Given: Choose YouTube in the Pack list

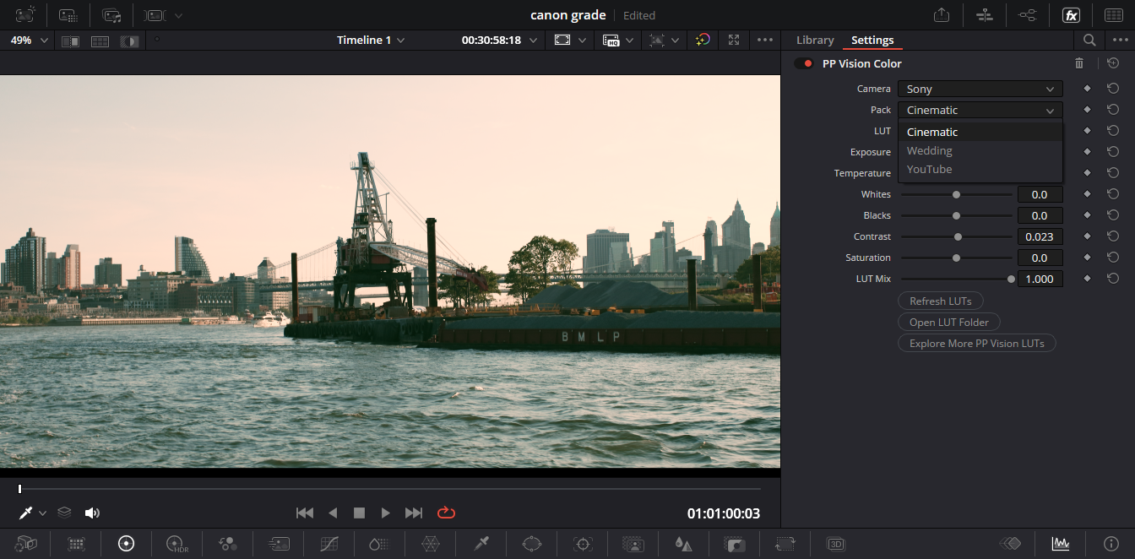Looking at the screenshot, I should coord(980,169).
